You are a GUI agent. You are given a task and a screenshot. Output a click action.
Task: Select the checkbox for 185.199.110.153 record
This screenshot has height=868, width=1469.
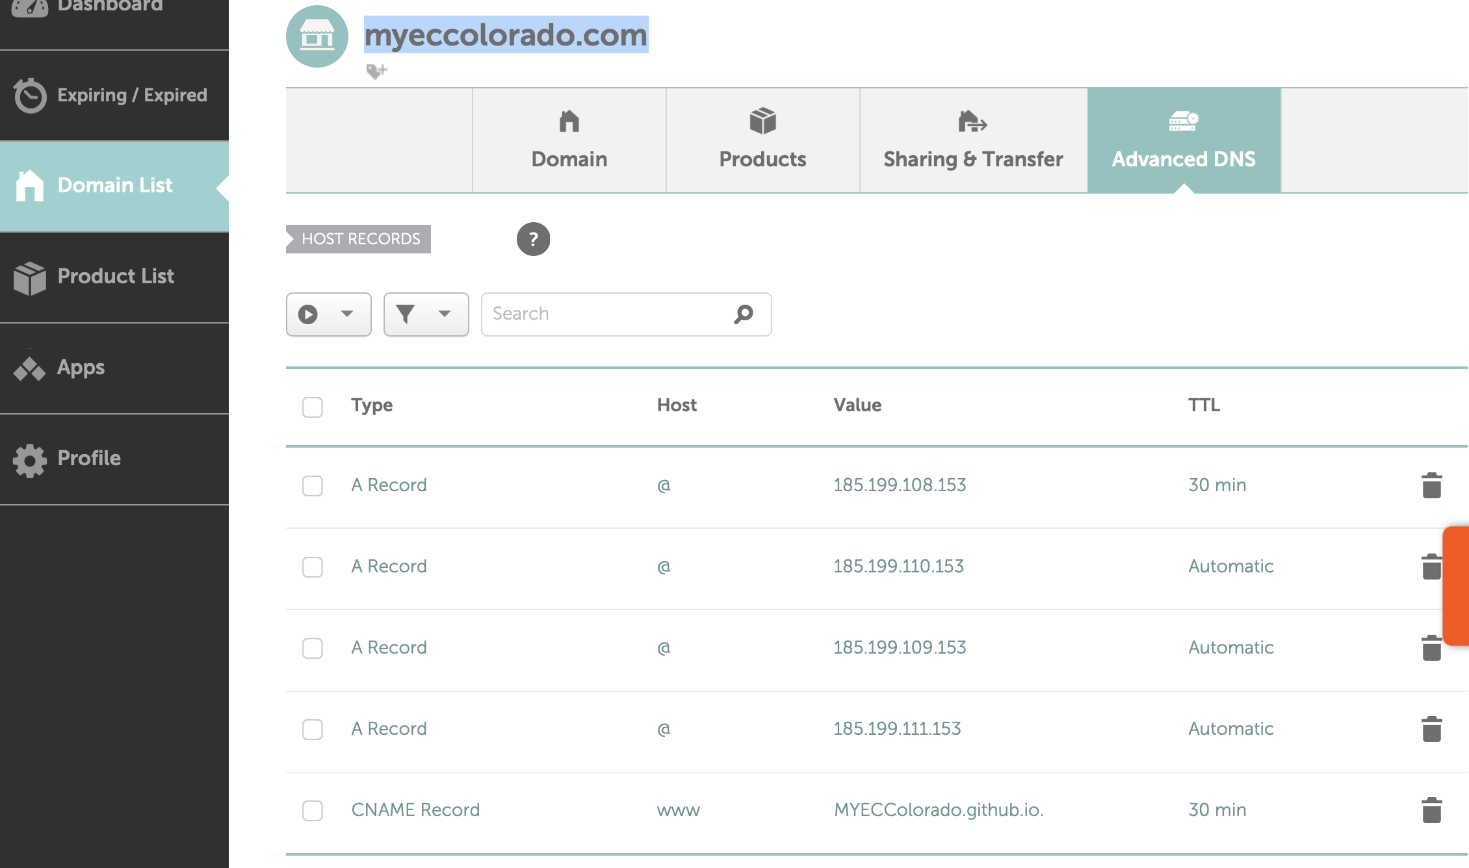tap(313, 567)
